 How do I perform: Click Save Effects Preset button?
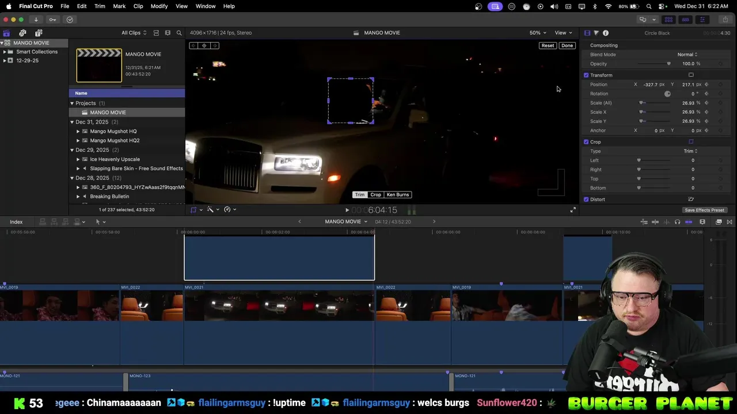[704, 210]
